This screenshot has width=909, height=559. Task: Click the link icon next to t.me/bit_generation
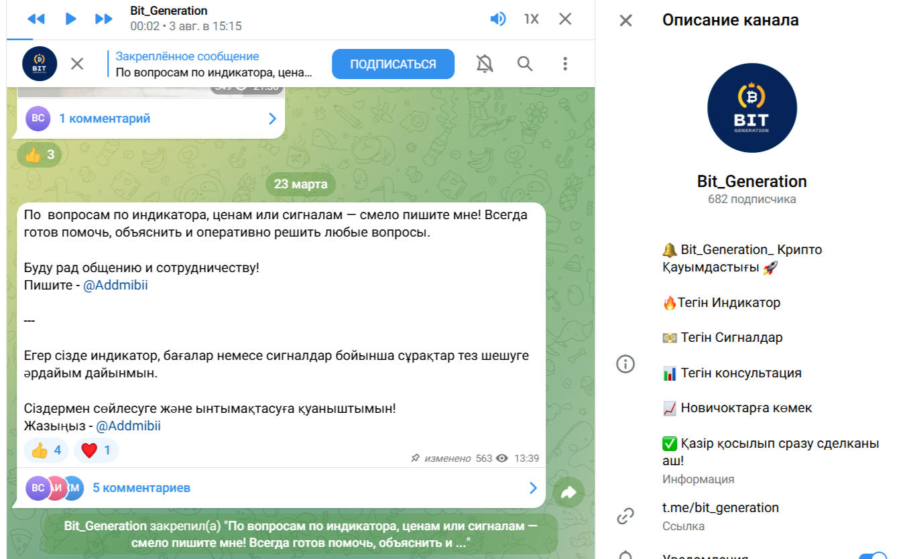[x=625, y=515]
